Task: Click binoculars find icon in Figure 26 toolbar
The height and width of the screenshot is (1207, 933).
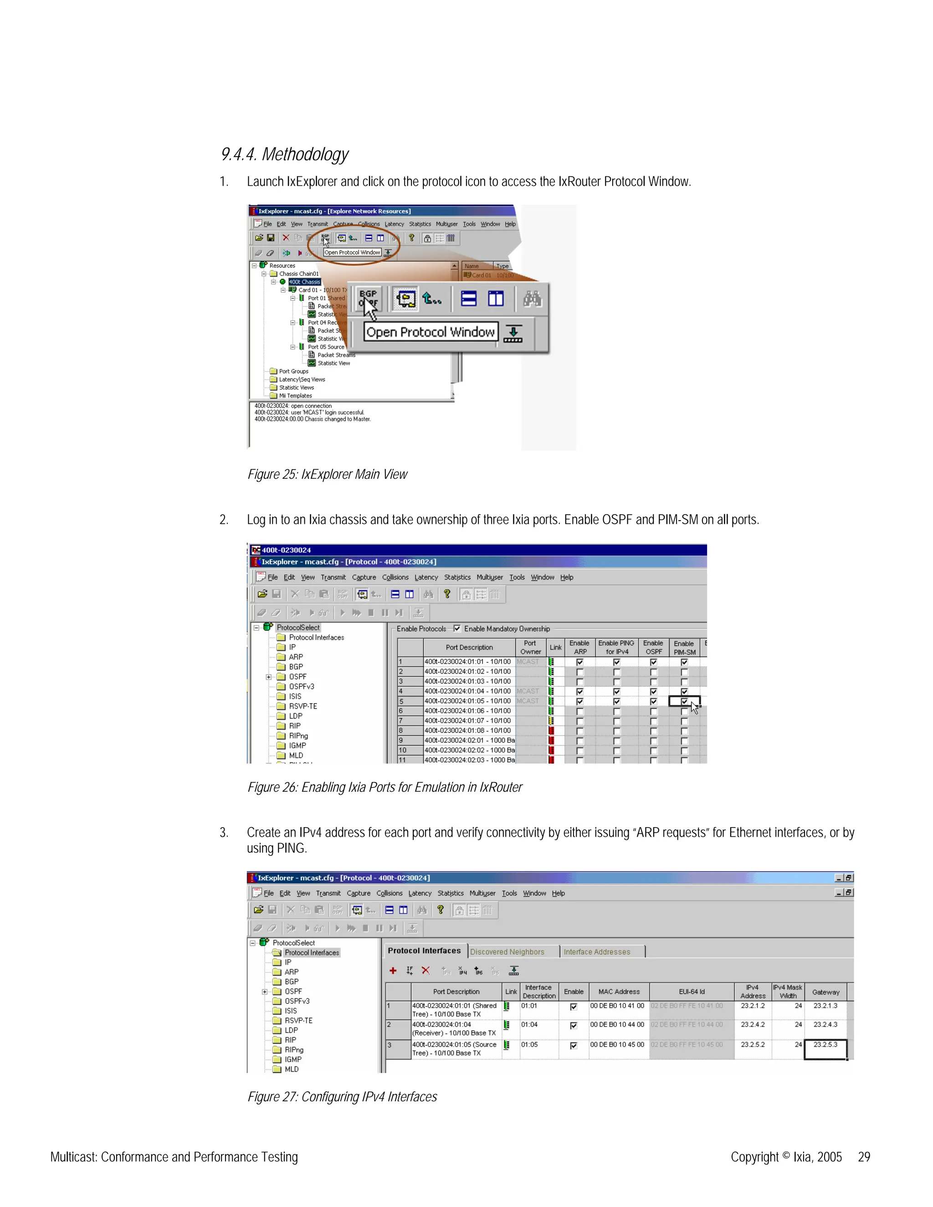Action: [428, 594]
